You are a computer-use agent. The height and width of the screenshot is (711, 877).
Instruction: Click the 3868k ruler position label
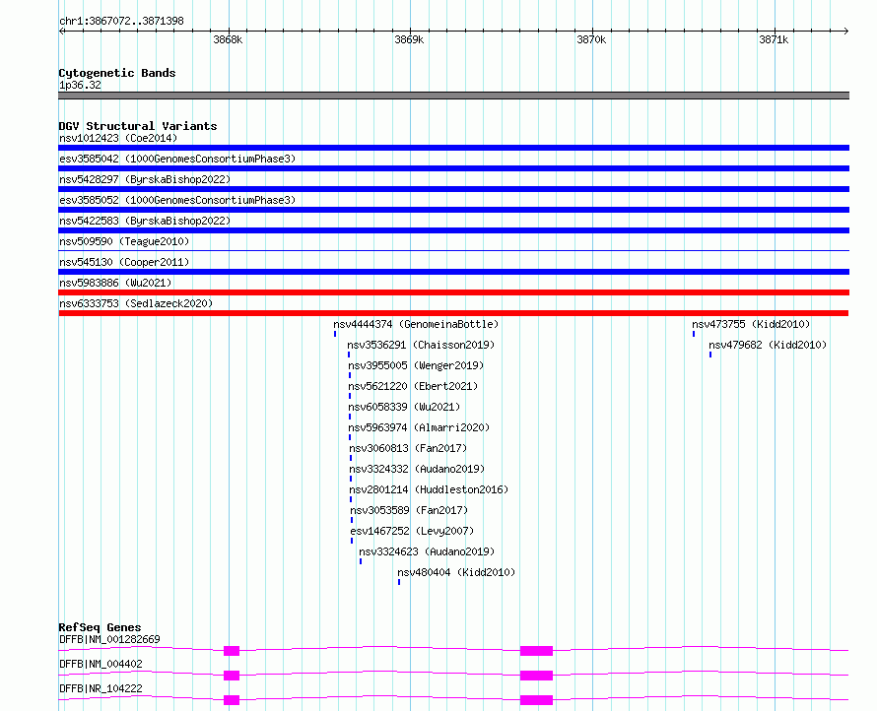pyautogui.click(x=228, y=39)
